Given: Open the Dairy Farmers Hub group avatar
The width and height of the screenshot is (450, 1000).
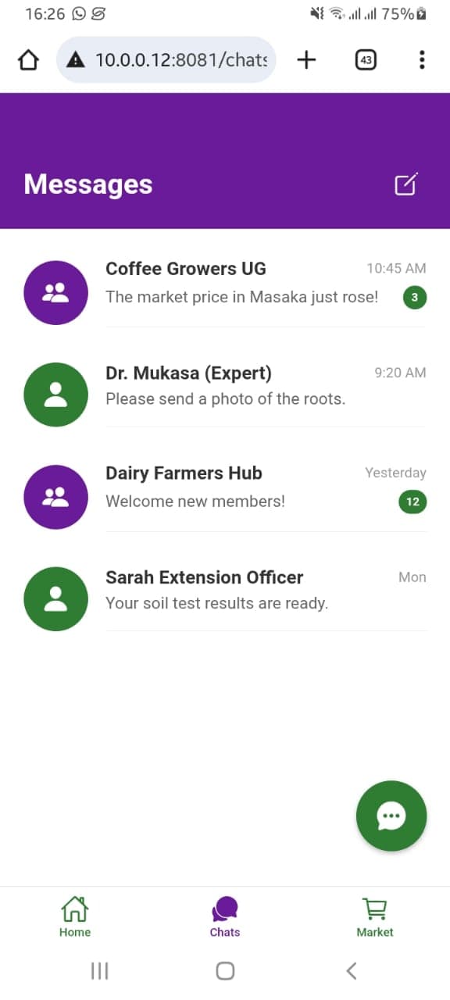Looking at the screenshot, I should [x=55, y=497].
